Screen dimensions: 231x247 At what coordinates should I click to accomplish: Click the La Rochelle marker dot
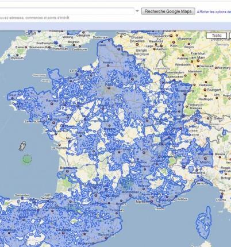click(59, 145)
